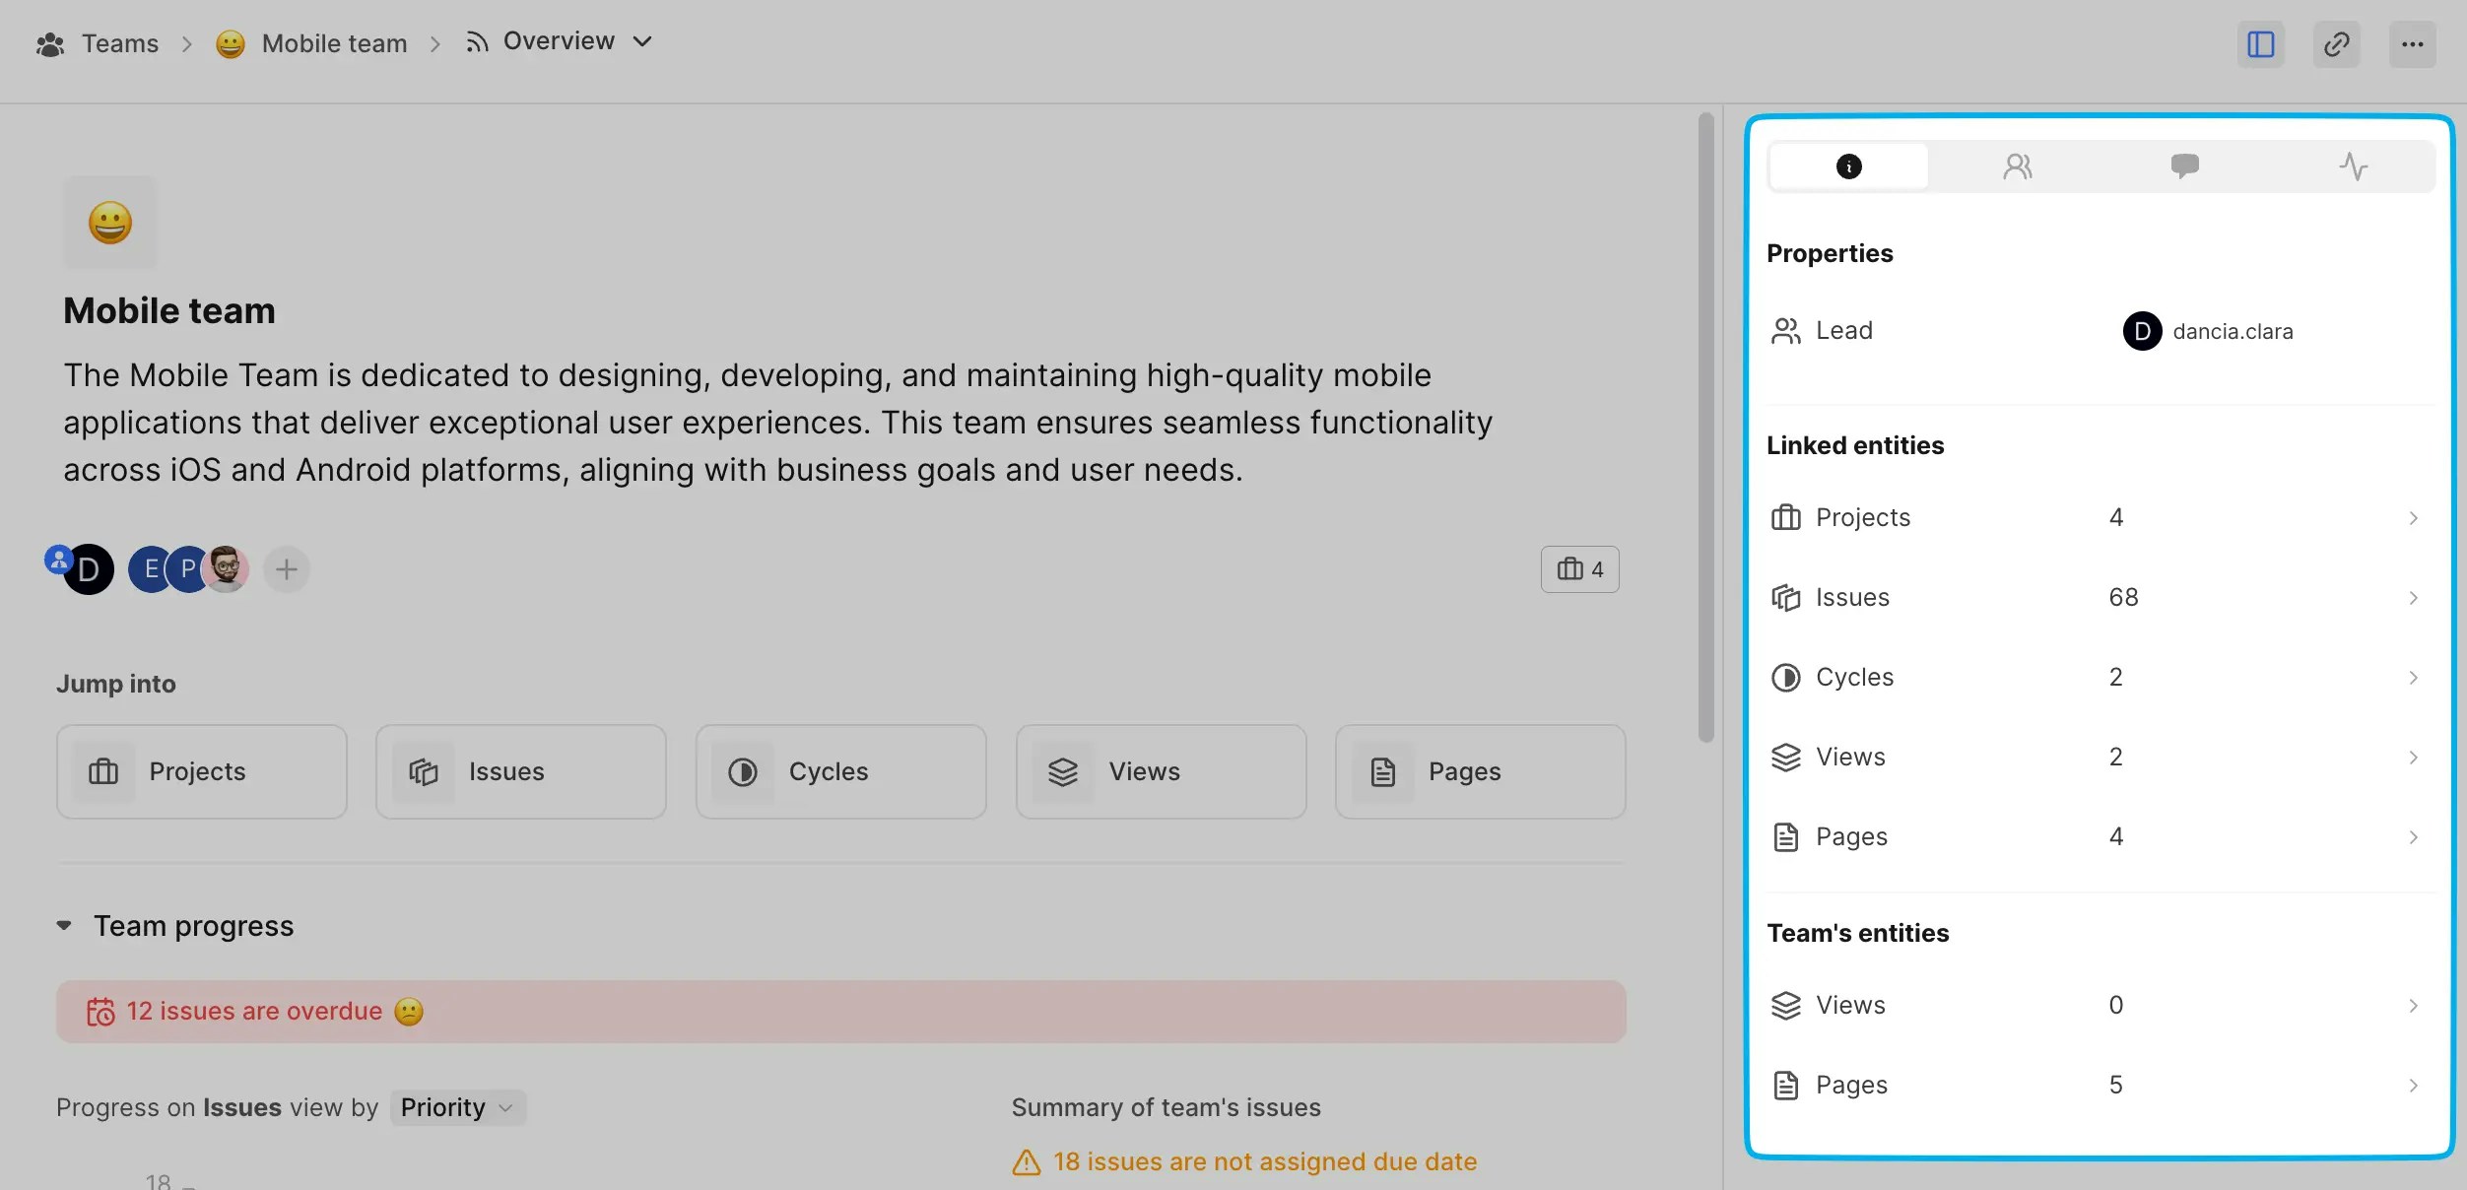The height and width of the screenshot is (1190, 2467).
Task: Click the main content vertical scrollbar
Action: click(x=1706, y=428)
